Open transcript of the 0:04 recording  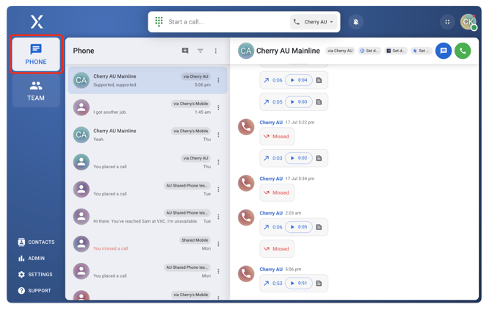coord(319,80)
